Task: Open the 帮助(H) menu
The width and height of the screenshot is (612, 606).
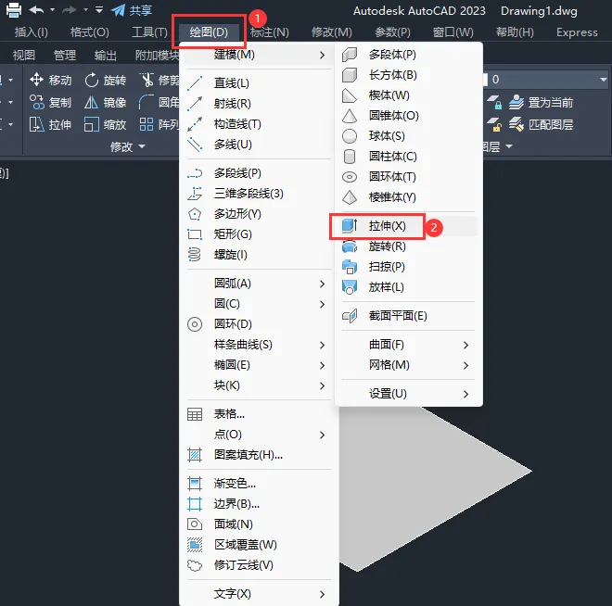Action: click(x=515, y=32)
